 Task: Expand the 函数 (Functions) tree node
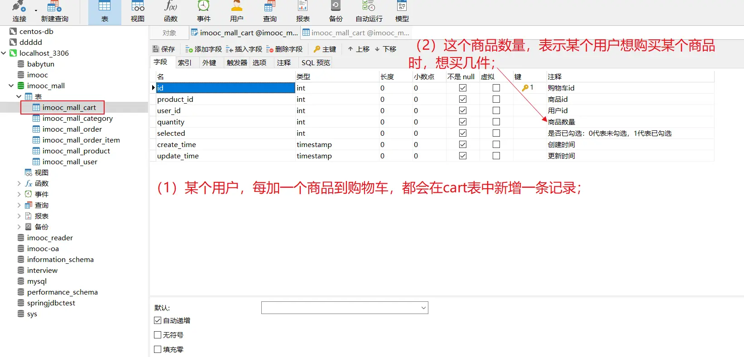click(19, 183)
